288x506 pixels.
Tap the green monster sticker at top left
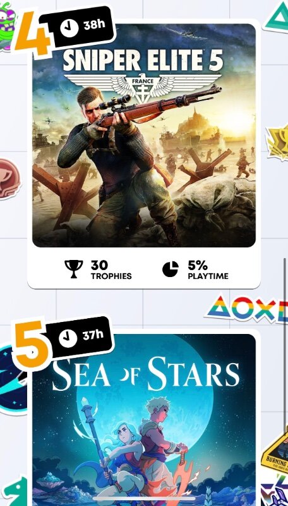7,27
